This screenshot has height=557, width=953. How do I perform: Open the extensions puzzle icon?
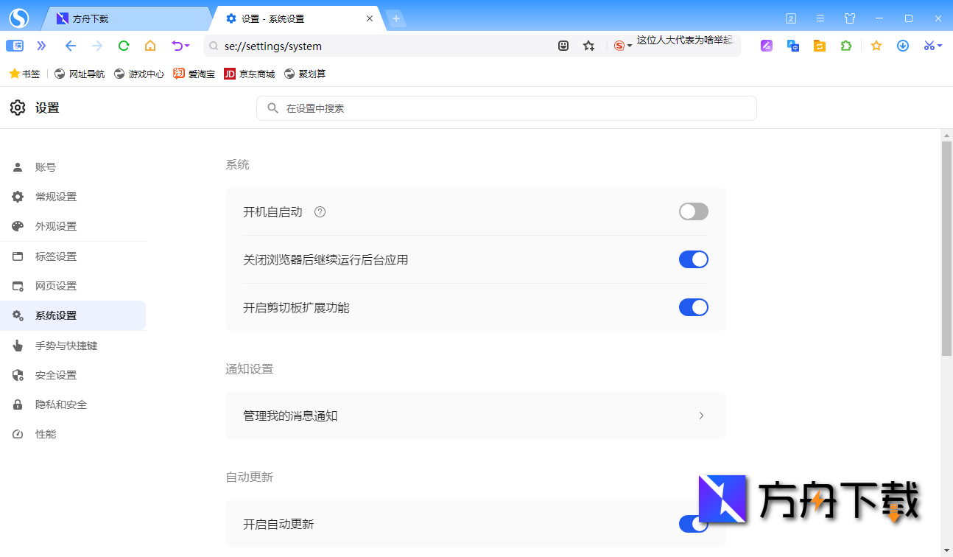845,46
